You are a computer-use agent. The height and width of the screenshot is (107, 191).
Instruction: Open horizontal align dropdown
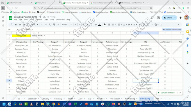120,25
